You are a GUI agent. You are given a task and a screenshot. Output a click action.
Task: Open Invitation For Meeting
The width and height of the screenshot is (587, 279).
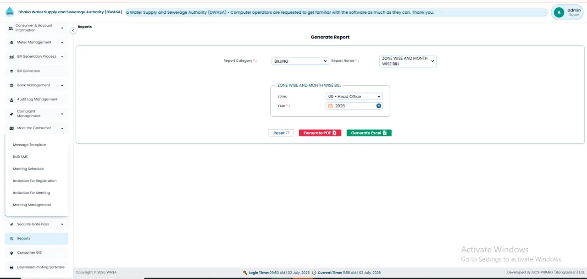click(31, 193)
